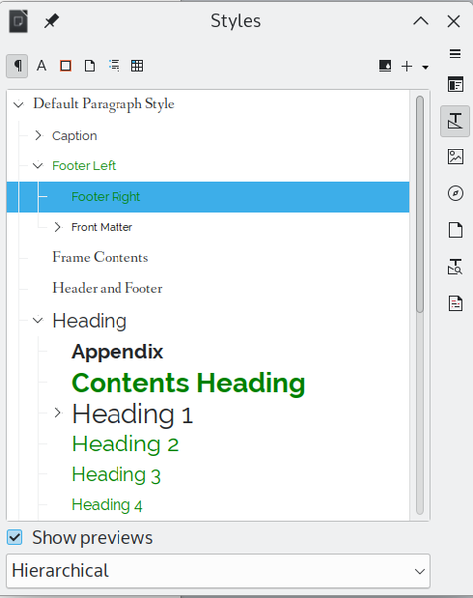Open the Hierarchical filter dropdown
473x598 pixels.
[218, 571]
